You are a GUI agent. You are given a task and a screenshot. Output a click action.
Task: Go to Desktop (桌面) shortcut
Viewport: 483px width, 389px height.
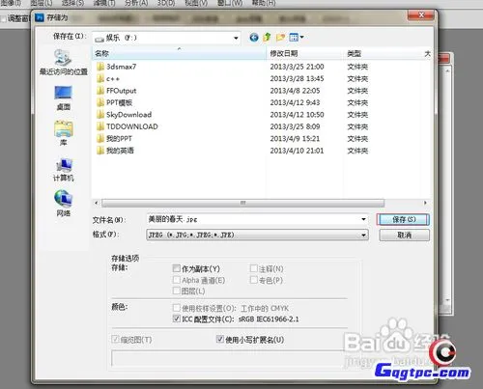tap(64, 97)
